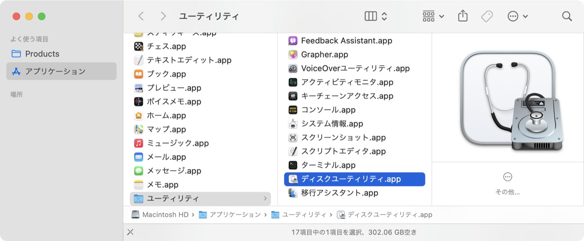Select the 移行アシスタント.app file name
The height and width of the screenshot is (241, 584).
(340, 193)
